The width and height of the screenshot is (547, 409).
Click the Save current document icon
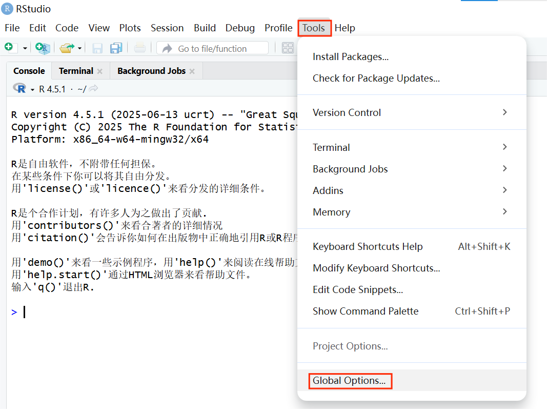click(x=97, y=48)
